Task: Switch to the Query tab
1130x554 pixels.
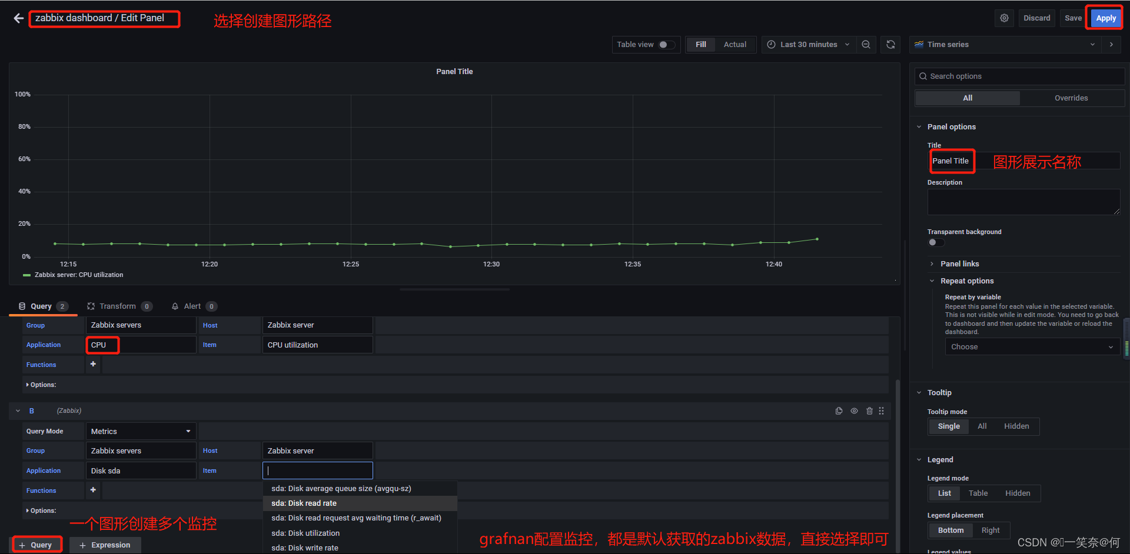Action: tap(43, 306)
